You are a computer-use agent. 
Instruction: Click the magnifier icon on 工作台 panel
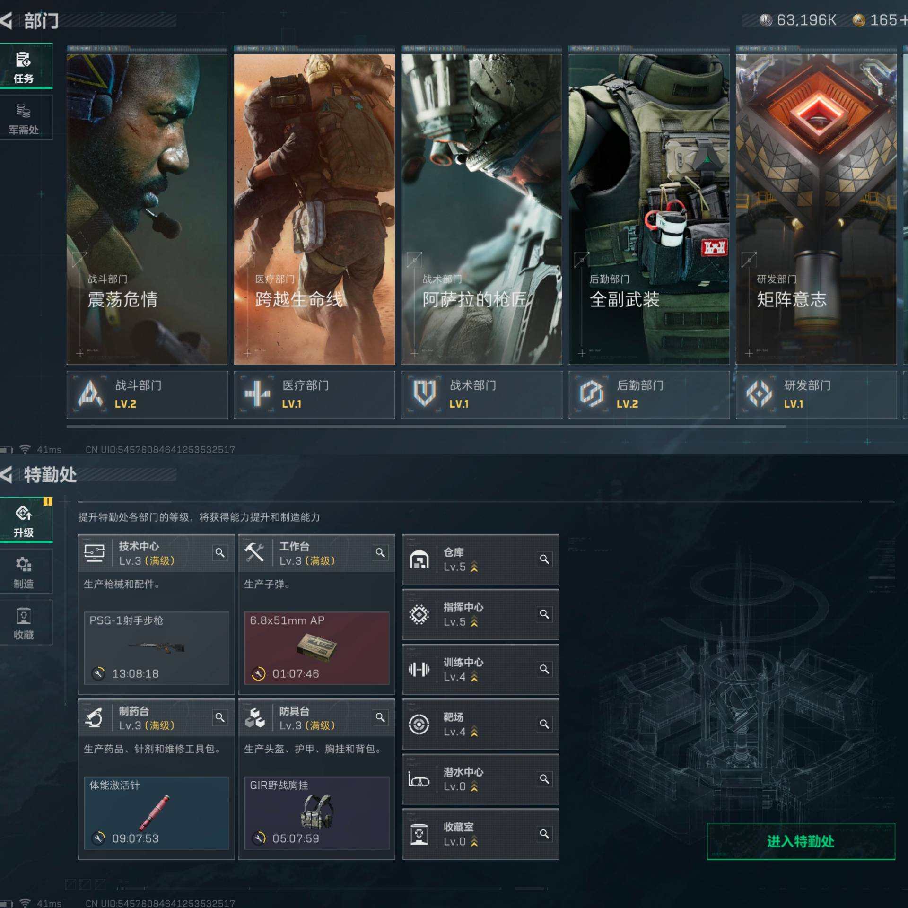380,552
